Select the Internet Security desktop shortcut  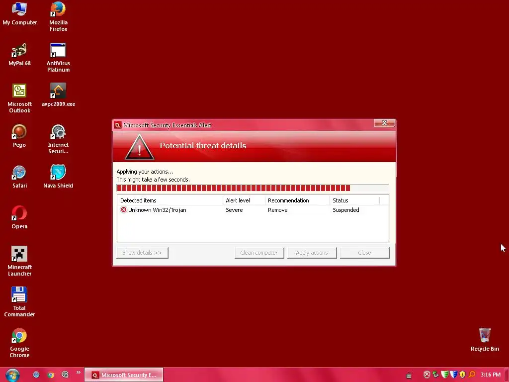coord(58,139)
